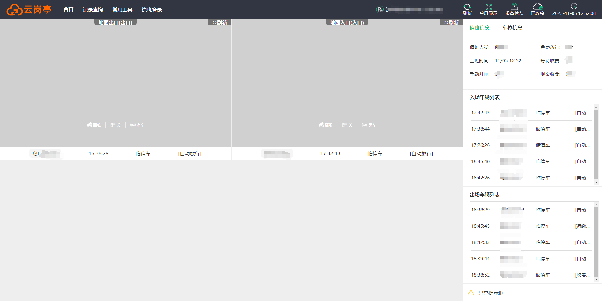The width and height of the screenshot is (602, 301).
Task: Click the 上班时间 value 11/05 12:52
Action: (x=508, y=61)
